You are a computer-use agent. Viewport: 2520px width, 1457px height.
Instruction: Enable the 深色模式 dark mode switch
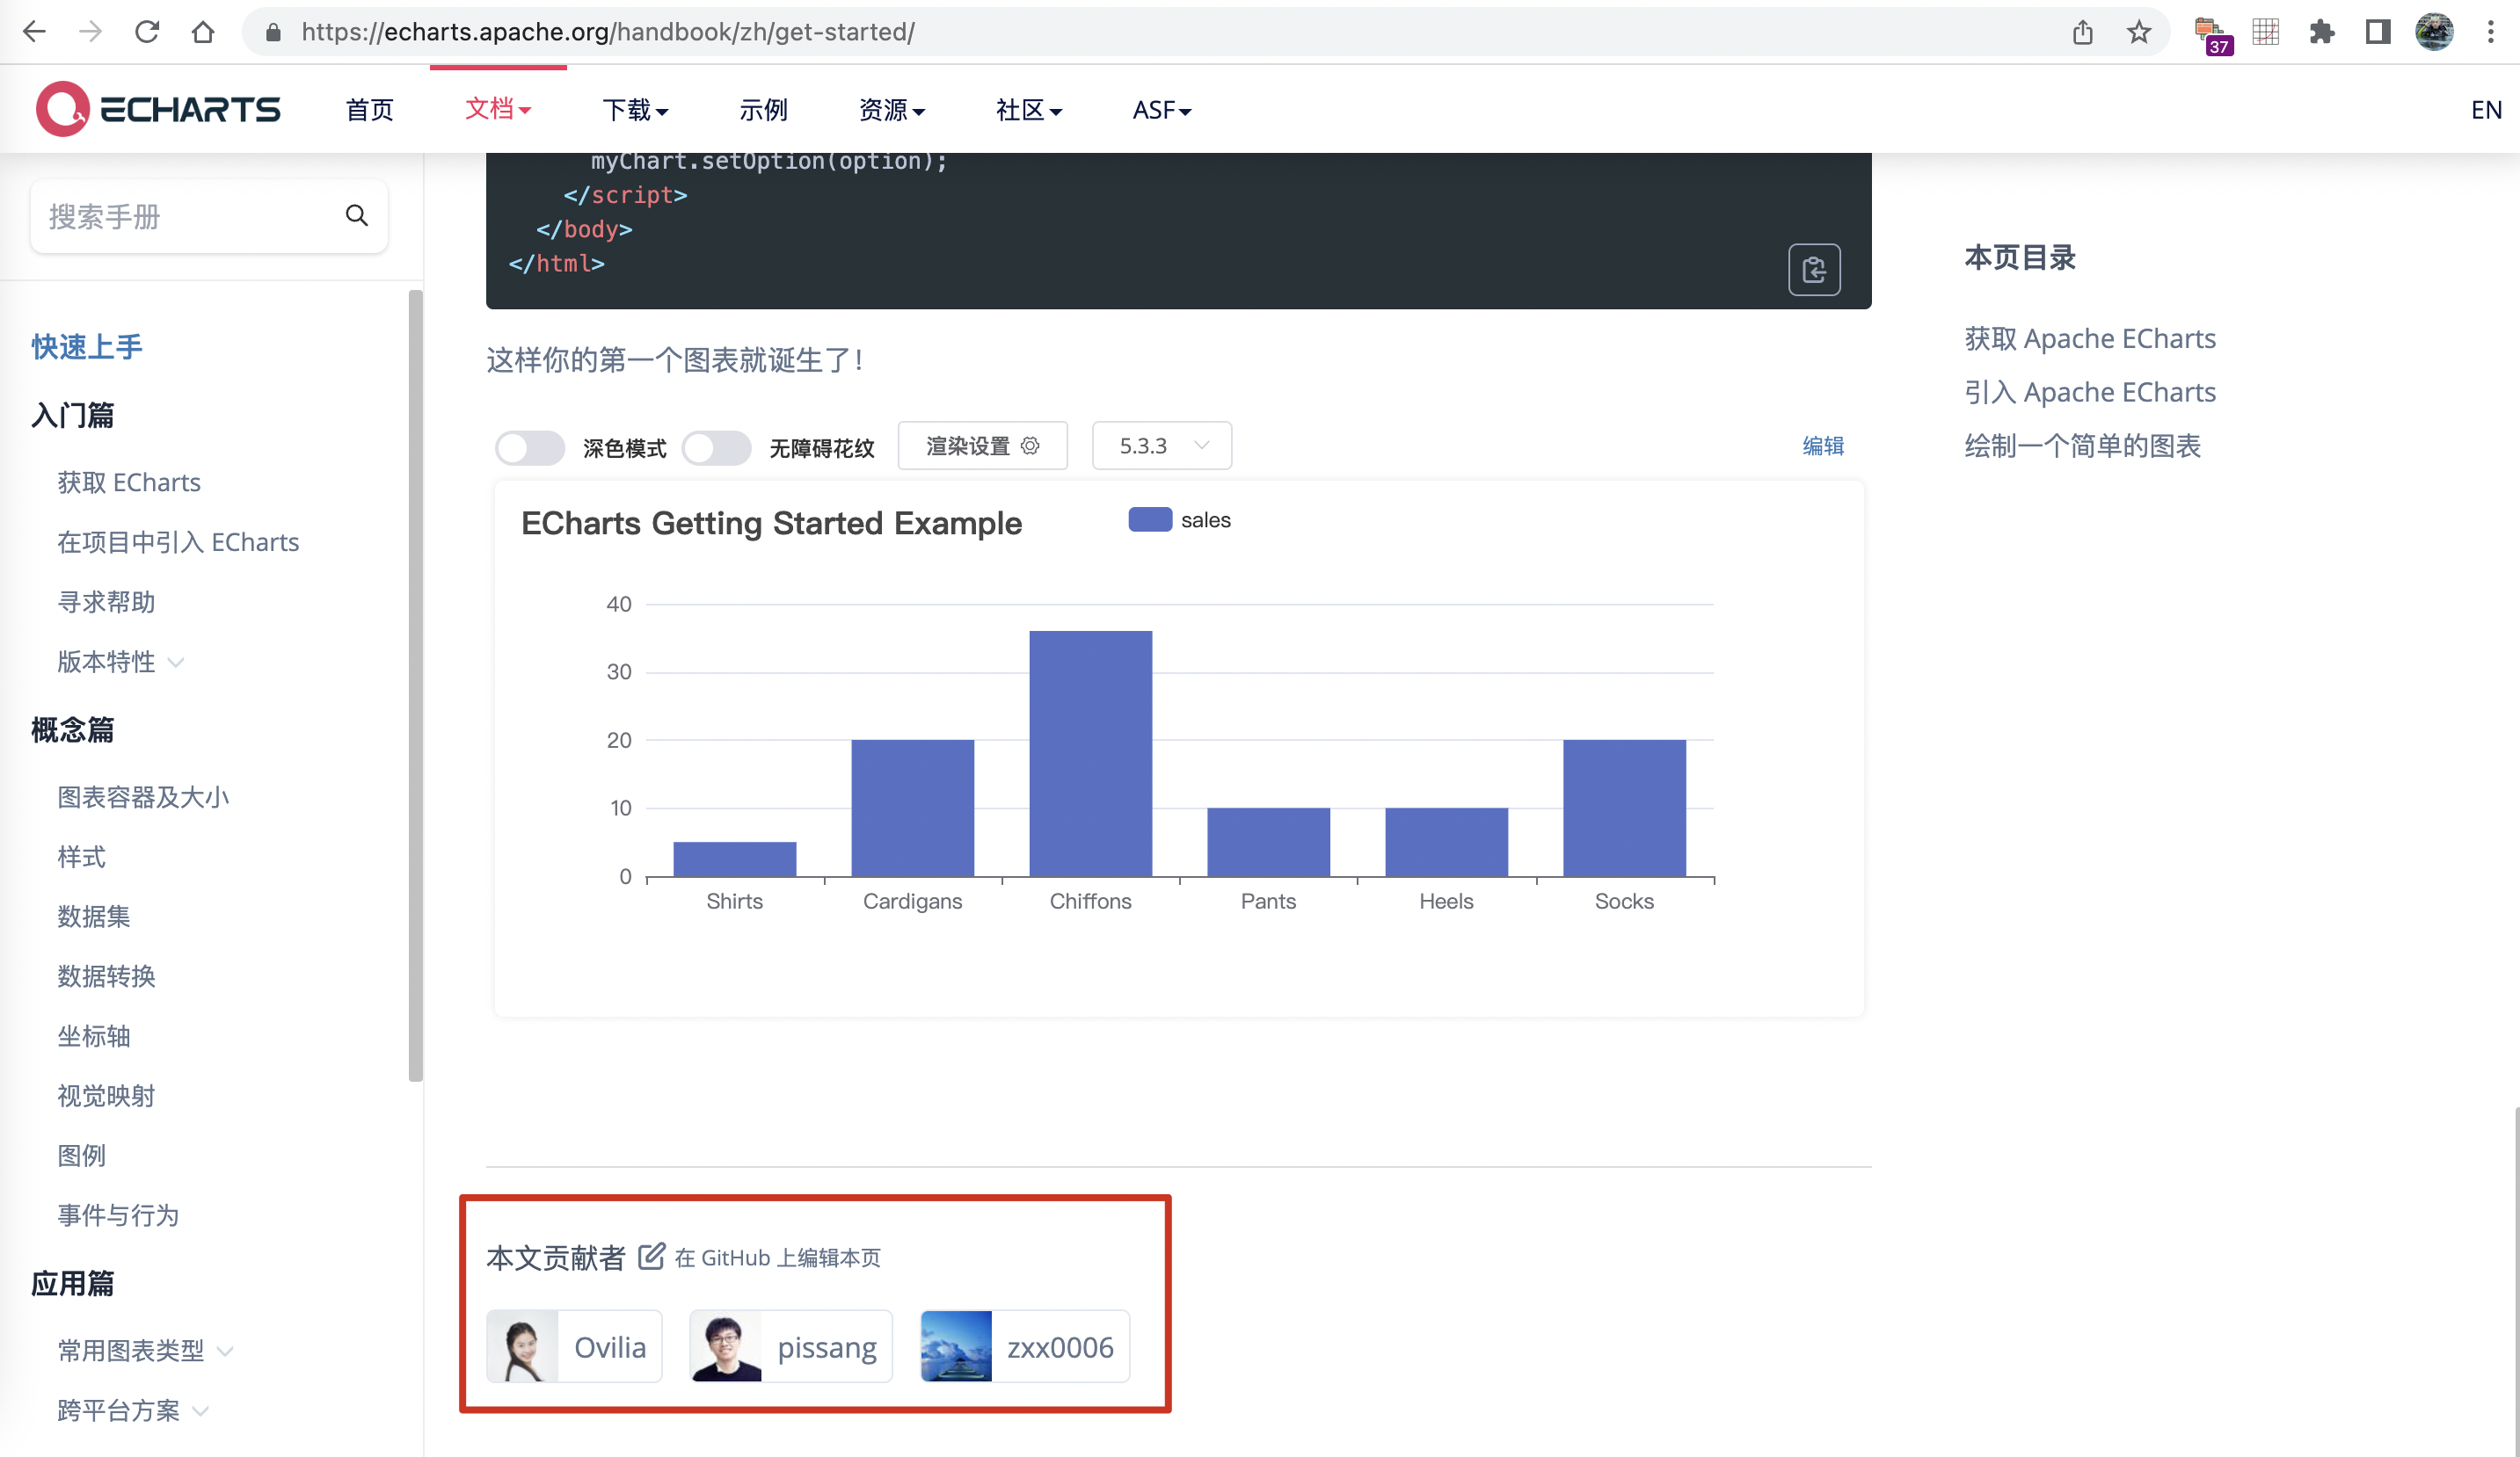click(530, 446)
